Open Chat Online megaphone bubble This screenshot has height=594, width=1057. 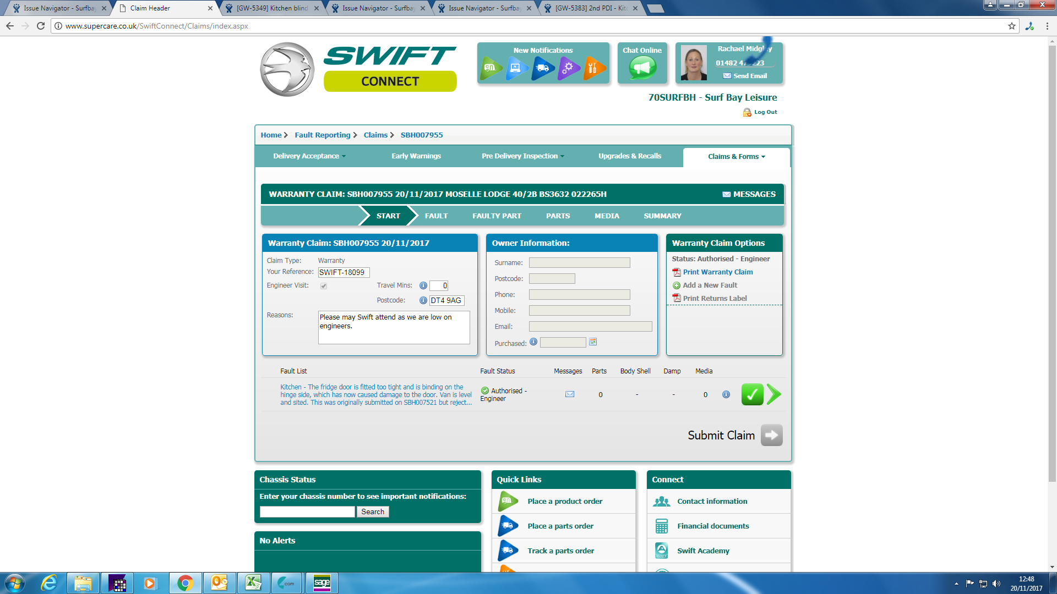pos(642,68)
